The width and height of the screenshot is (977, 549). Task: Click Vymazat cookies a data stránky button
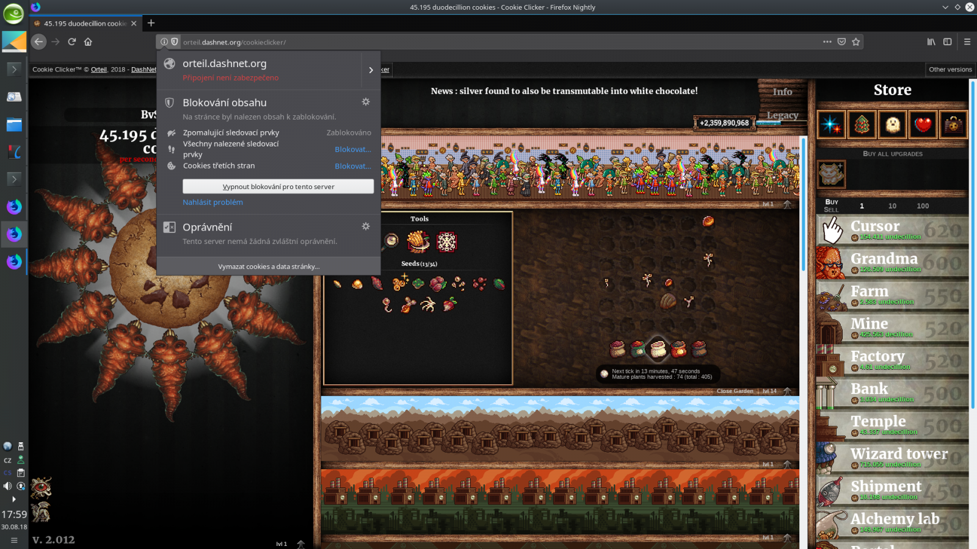click(269, 267)
